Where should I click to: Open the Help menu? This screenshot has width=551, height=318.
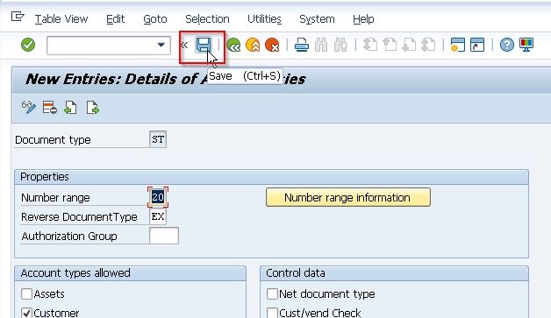pos(363,19)
